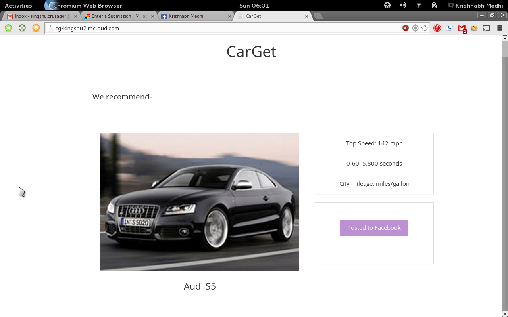Open the Adblock Plus ABP icon
Viewport: 508px width, 317px height.
pyautogui.click(x=406, y=28)
